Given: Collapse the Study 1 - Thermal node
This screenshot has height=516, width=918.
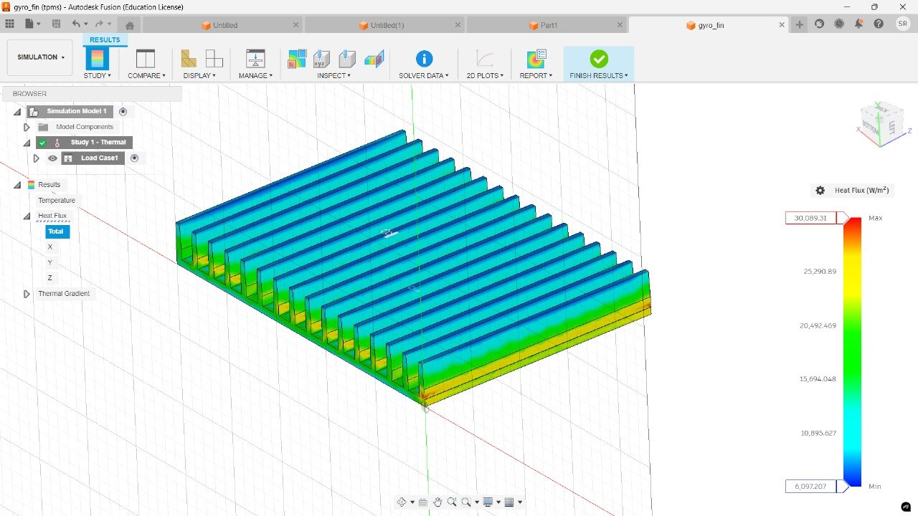Looking at the screenshot, I should 27,143.
